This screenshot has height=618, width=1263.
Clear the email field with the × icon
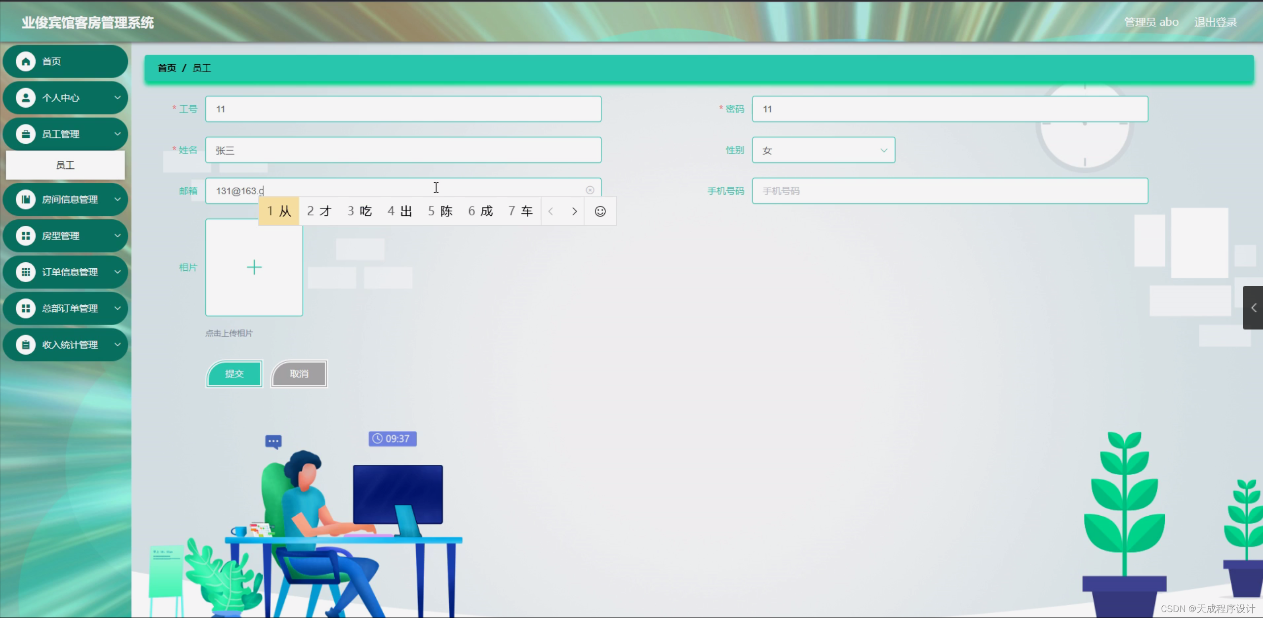(x=590, y=190)
